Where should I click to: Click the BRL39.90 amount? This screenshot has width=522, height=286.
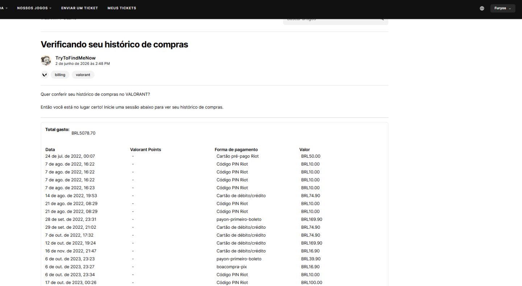pyautogui.click(x=311, y=259)
